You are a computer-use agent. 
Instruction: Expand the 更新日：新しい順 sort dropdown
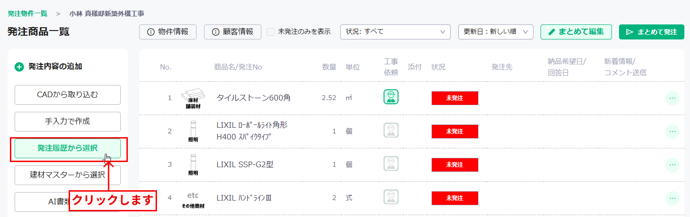coord(496,32)
